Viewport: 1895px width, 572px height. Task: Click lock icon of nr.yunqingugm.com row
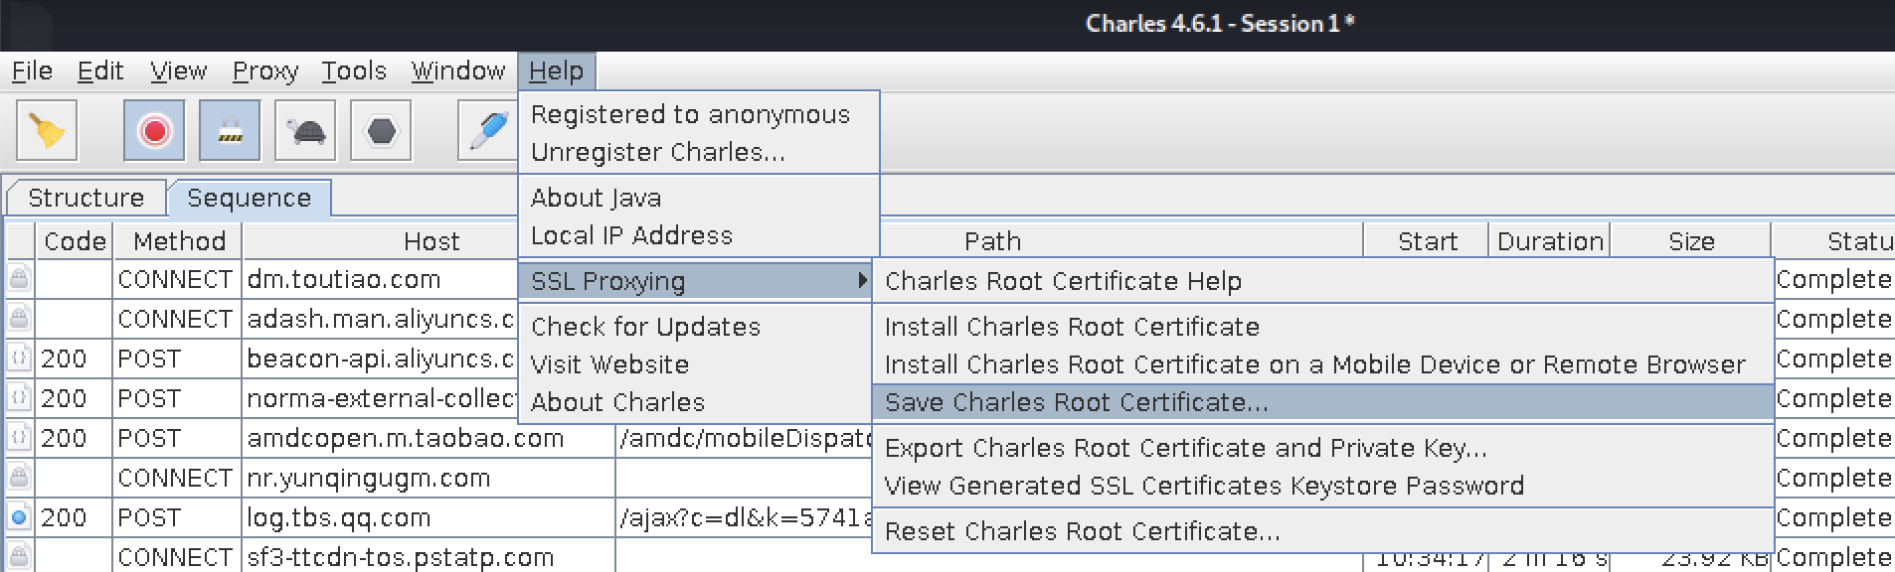(x=19, y=478)
